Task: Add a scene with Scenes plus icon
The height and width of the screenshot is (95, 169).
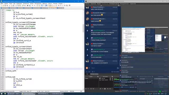Action: [86, 89]
